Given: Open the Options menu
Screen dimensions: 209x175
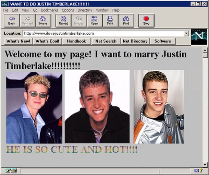Looking at the screenshot, I should [68, 10].
